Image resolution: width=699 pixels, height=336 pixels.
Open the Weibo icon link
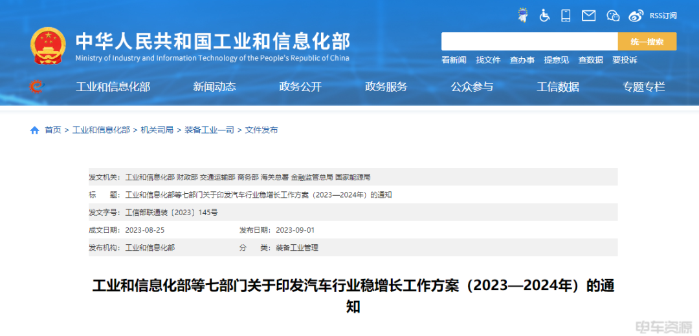[x=636, y=16]
